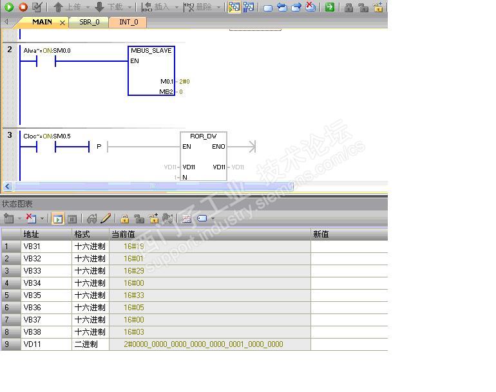This screenshot has height=392, width=496.
Task: Click the green RUN button
Action: (x=9, y=7)
